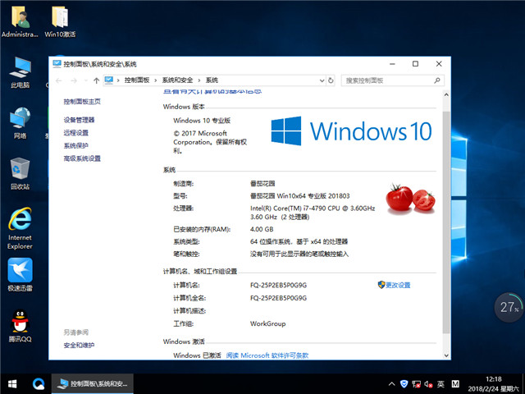Viewport: 525px width, 394px height.
Task: Open 设备管理器 link
Action: tap(79, 120)
